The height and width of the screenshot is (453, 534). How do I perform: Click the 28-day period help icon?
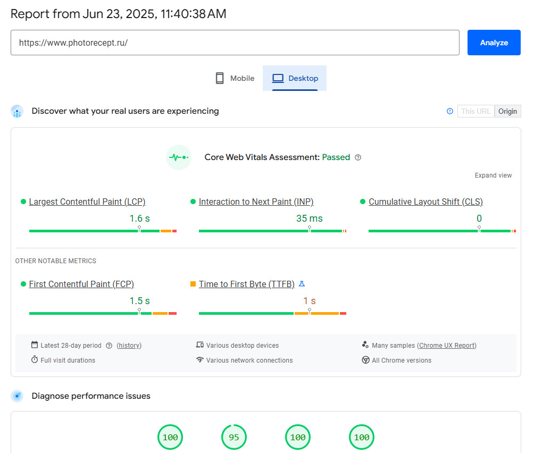(x=109, y=346)
